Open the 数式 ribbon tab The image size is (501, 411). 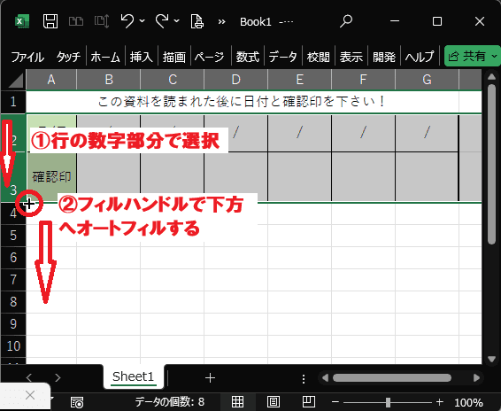pyautogui.click(x=248, y=58)
